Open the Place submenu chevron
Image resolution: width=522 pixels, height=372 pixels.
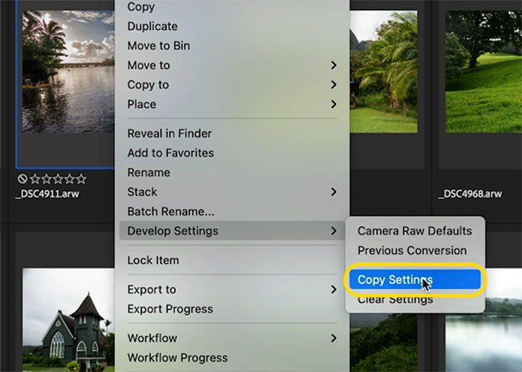pos(333,104)
